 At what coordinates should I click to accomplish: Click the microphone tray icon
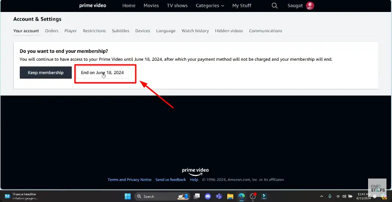[330, 196]
